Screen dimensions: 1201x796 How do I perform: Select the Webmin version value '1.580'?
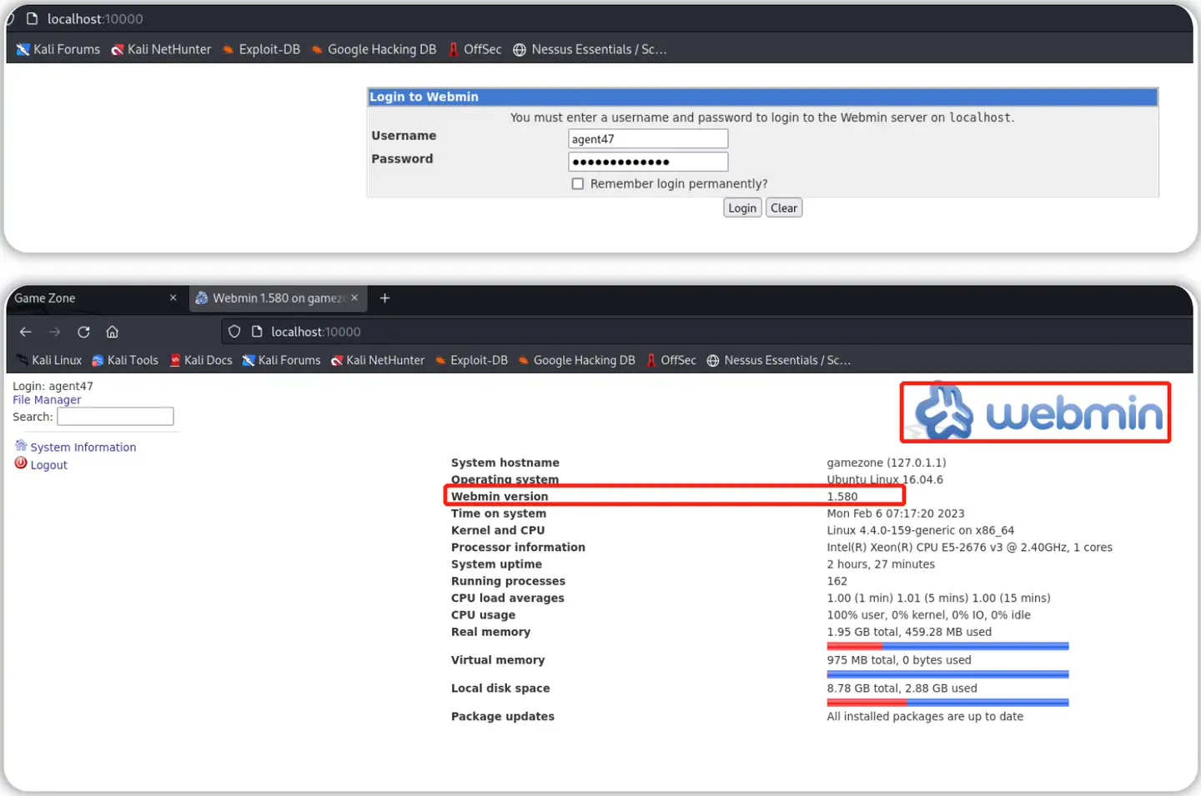tap(842, 497)
